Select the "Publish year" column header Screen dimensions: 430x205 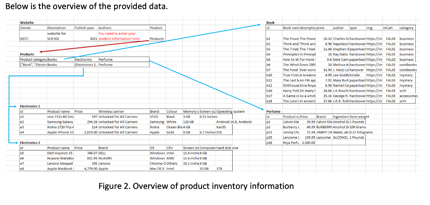tap(84, 28)
